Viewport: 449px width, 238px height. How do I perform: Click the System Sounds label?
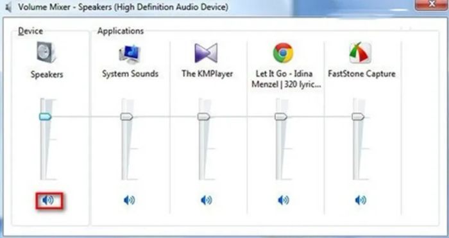coord(130,74)
